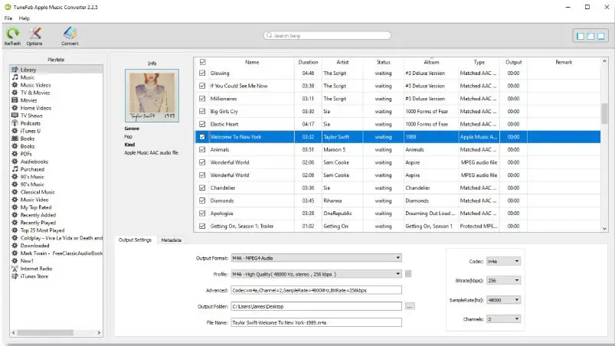This screenshot has width=615, height=346.
Task: Open the Channels dropdown
Action: pyautogui.click(x=503, y=319)
